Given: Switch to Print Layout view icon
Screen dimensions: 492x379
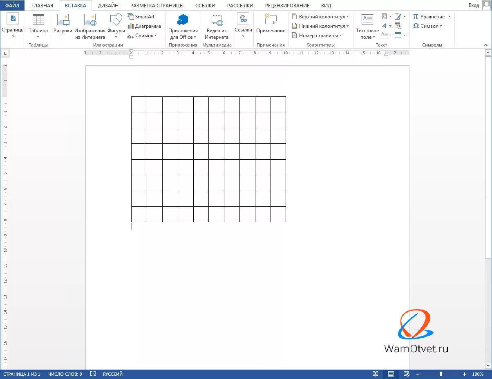Looking at the screenshot, I should (391, 374).
